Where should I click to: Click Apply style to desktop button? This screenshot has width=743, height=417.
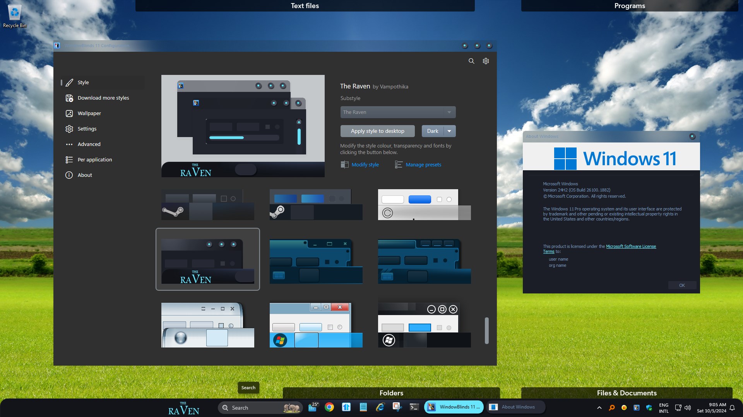pos(377,131)
